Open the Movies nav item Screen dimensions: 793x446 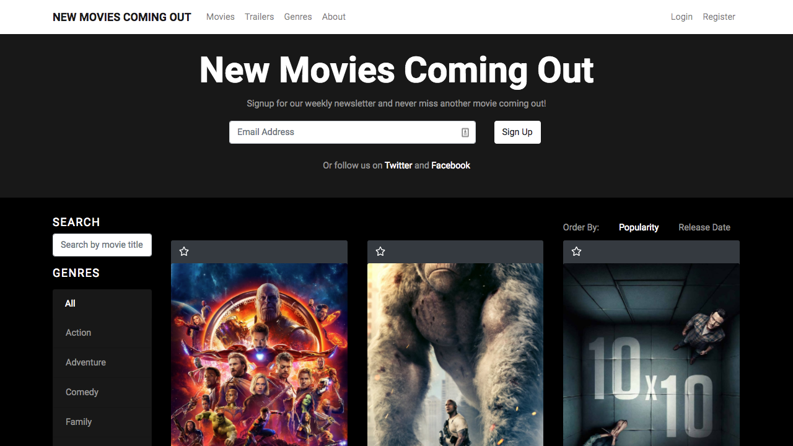click(x=221, y=17)
